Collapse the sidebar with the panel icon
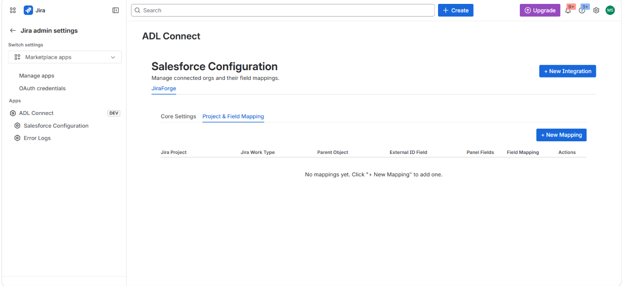The image size is (623, 286). (116, 10)
